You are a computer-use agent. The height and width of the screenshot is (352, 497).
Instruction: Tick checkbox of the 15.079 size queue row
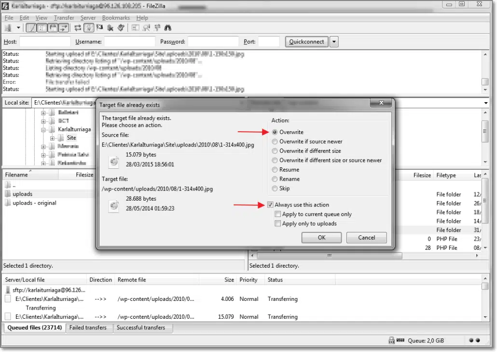pos(8,316)
